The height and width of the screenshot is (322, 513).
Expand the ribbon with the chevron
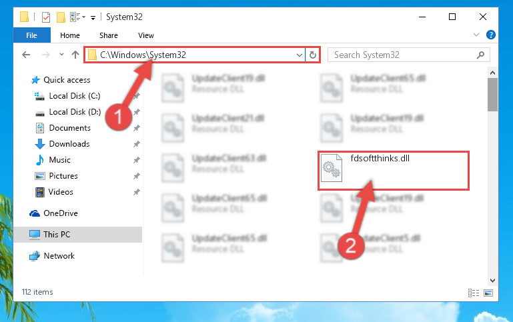pos(476,35)
